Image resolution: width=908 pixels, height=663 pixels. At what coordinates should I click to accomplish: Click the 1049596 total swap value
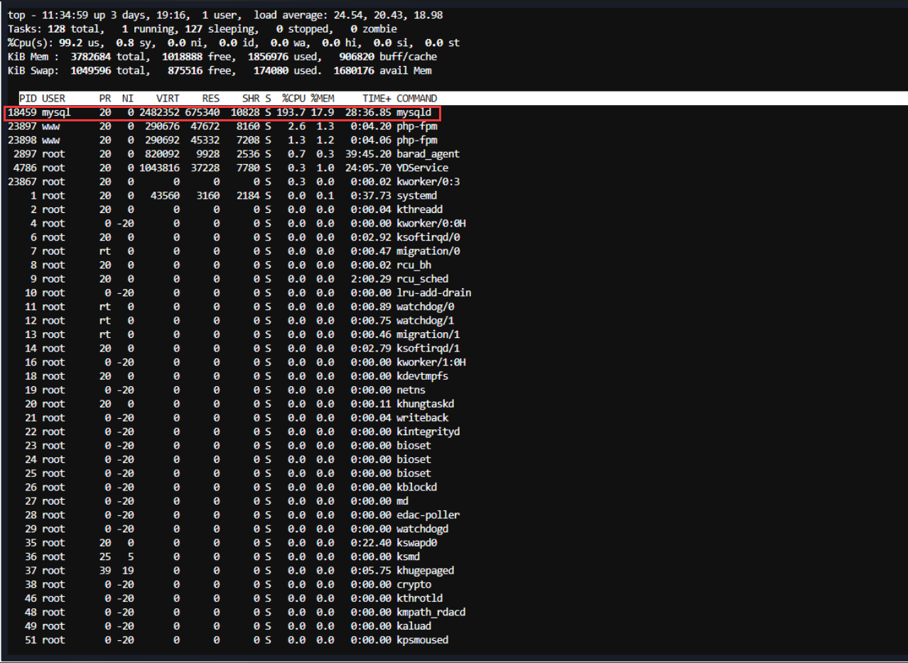90,70
